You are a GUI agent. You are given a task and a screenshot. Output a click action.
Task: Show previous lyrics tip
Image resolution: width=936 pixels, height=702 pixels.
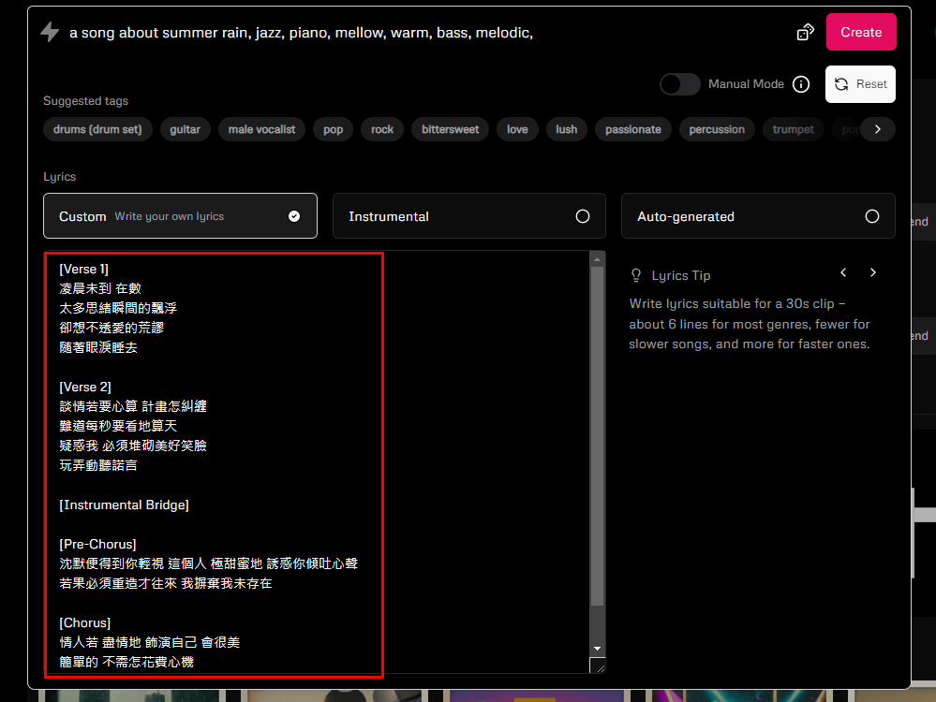pyautogui.click(x=843, y=272)
